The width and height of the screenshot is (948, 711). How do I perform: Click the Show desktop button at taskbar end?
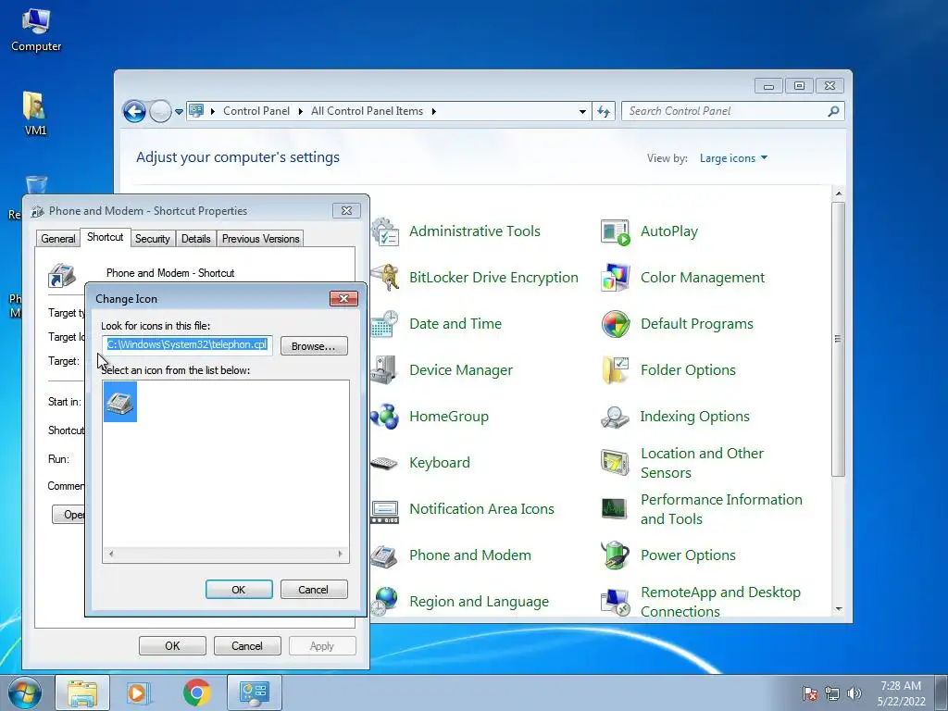(942, 692)
